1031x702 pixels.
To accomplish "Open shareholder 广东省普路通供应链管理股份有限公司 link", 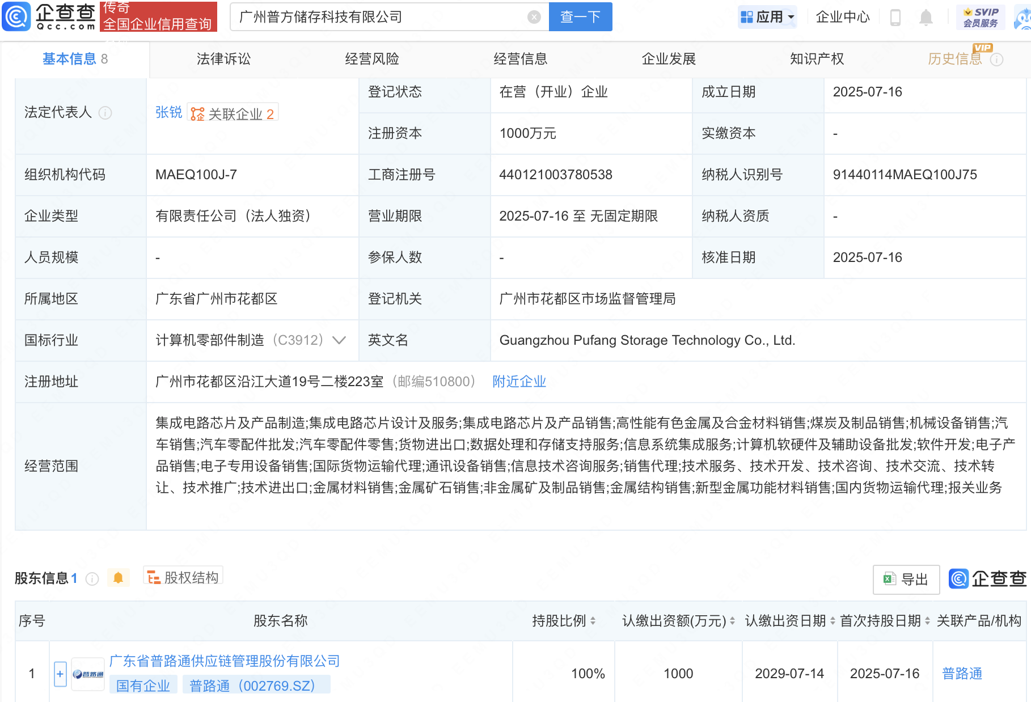I will coord(225,661).
